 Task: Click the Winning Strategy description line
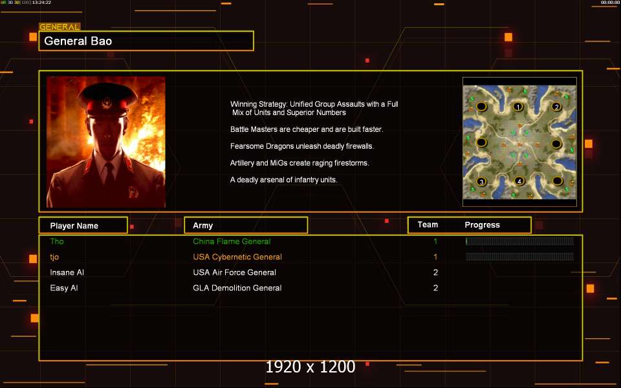314,108
